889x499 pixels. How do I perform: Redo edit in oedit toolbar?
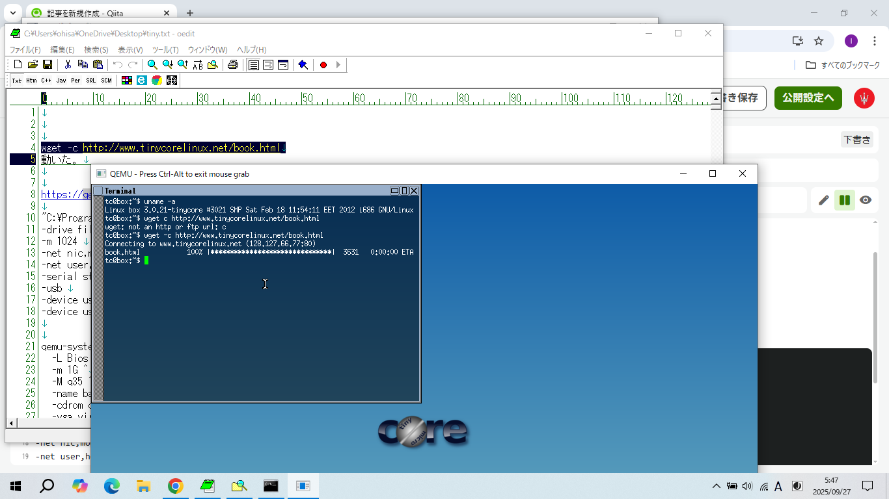pyautogui.click(x=133, y=64)
